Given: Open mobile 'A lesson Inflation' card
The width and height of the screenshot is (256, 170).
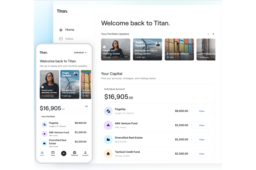Looking at the screenshot, I should click(86, 85).
